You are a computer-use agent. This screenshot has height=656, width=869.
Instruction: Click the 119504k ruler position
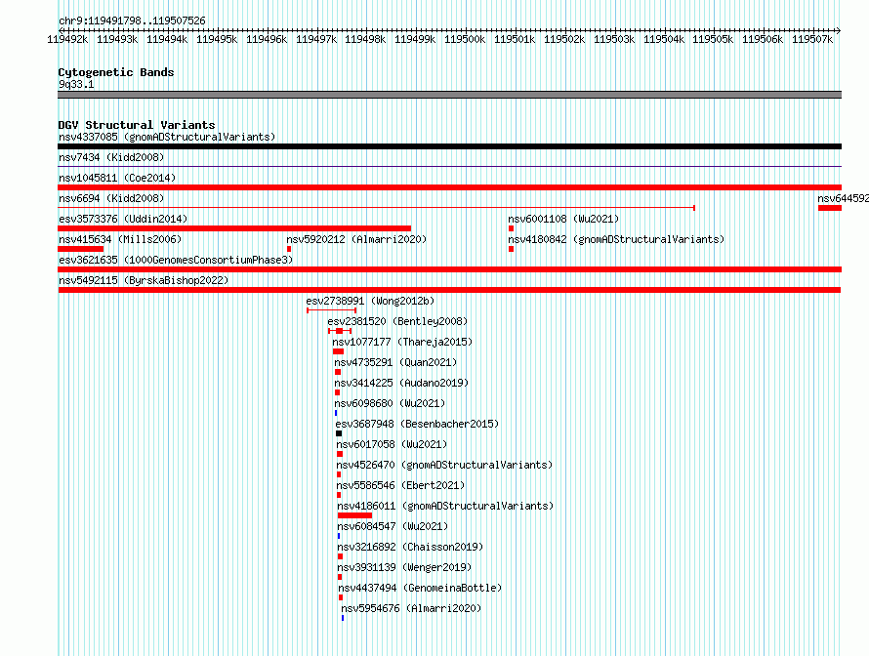(663, 39)
